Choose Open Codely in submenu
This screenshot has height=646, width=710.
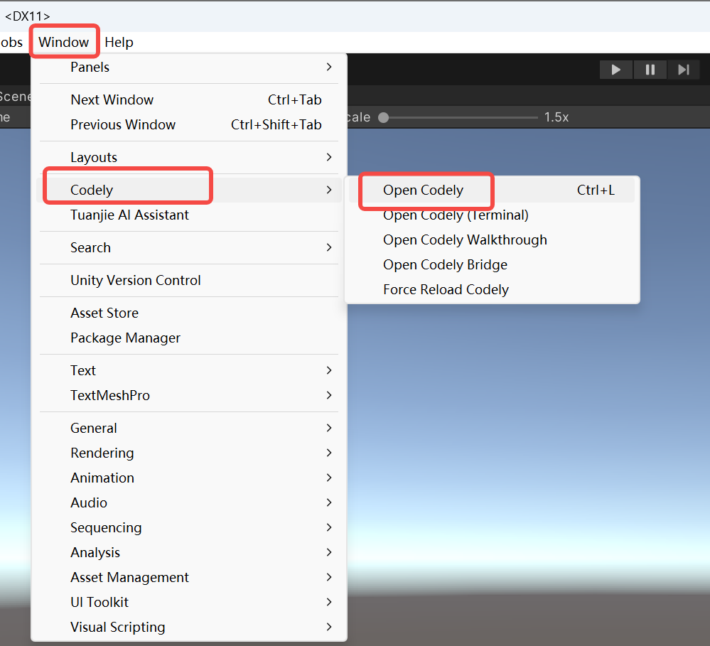[x=492, y=190]
